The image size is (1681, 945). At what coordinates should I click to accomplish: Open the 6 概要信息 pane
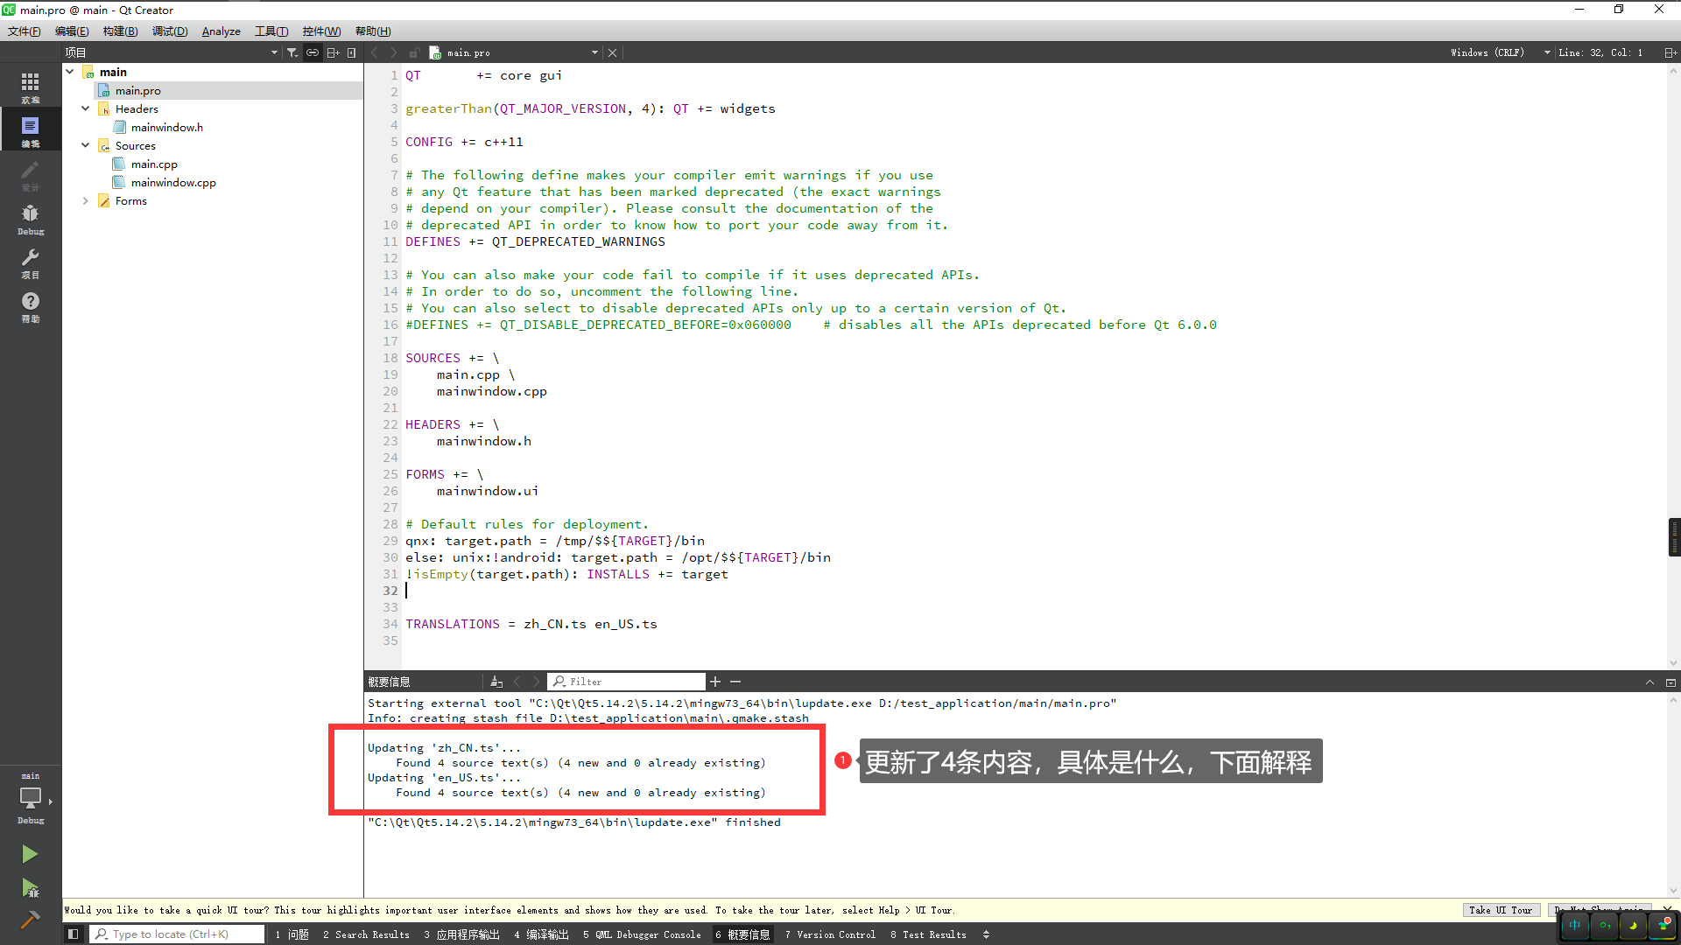(742, 934)
